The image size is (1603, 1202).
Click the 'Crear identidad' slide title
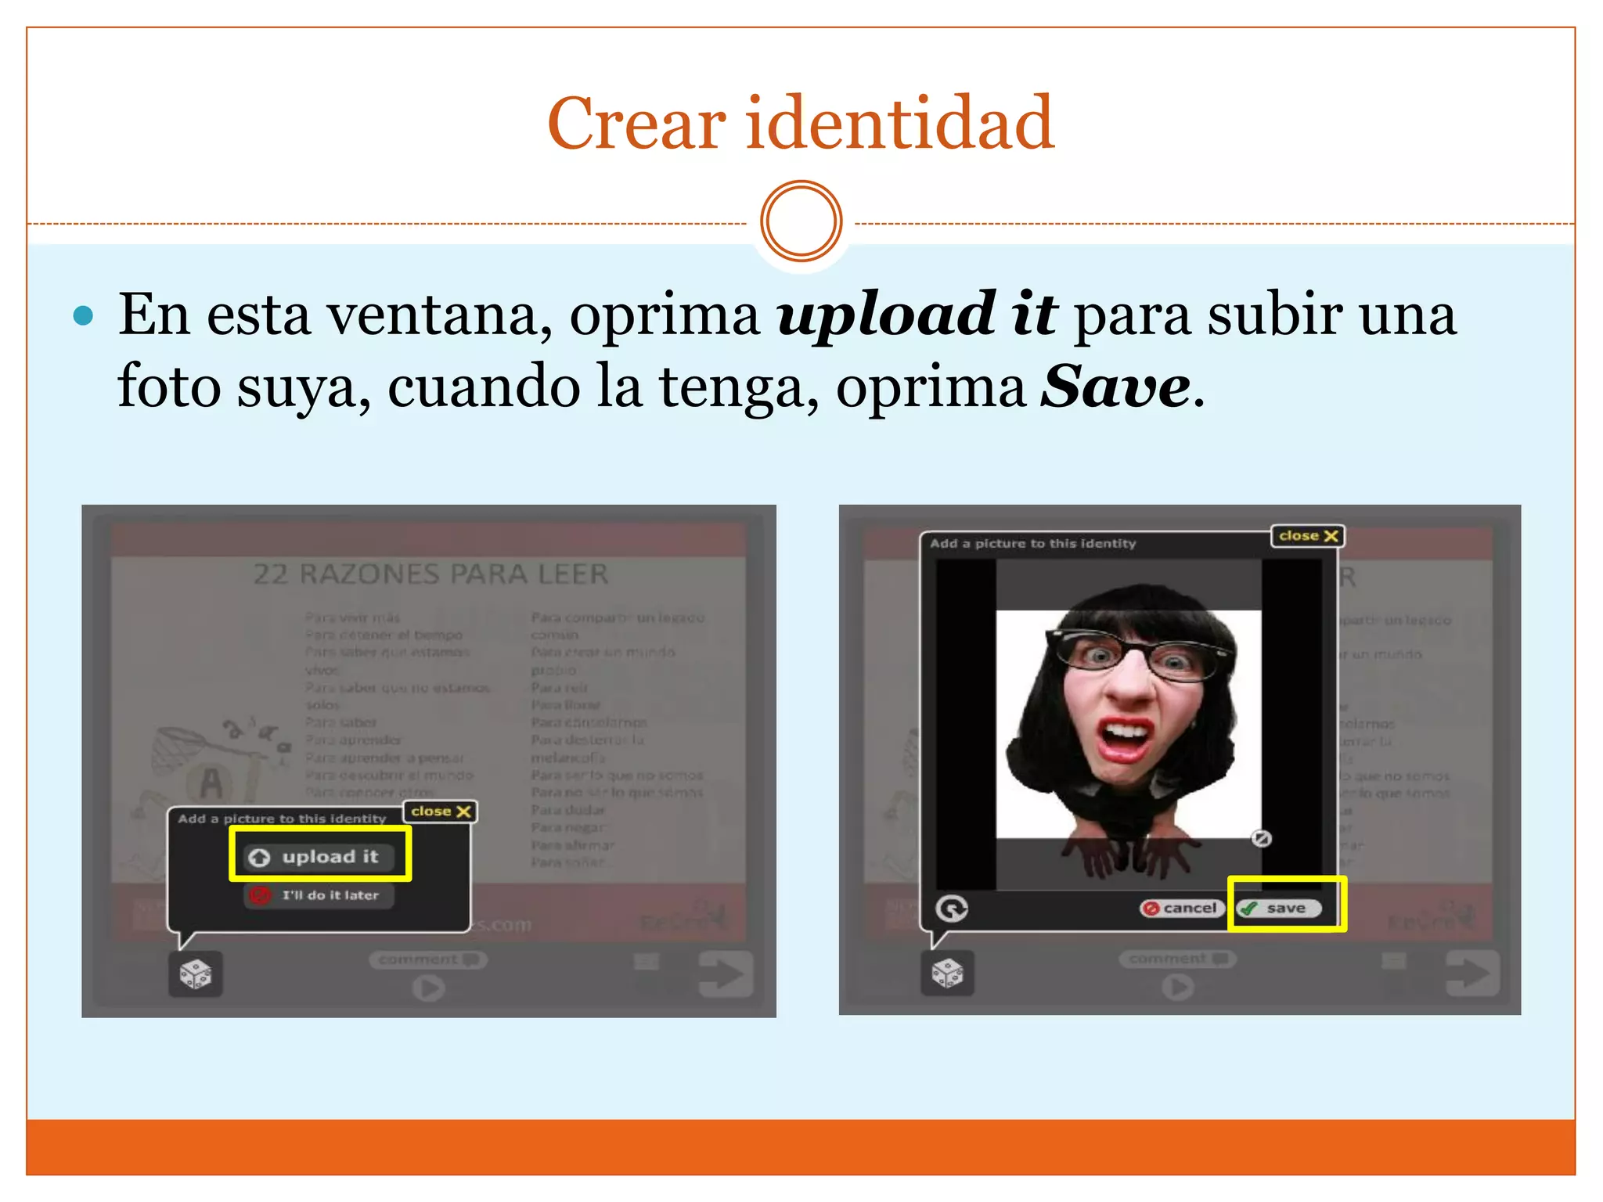pos(801,122)
